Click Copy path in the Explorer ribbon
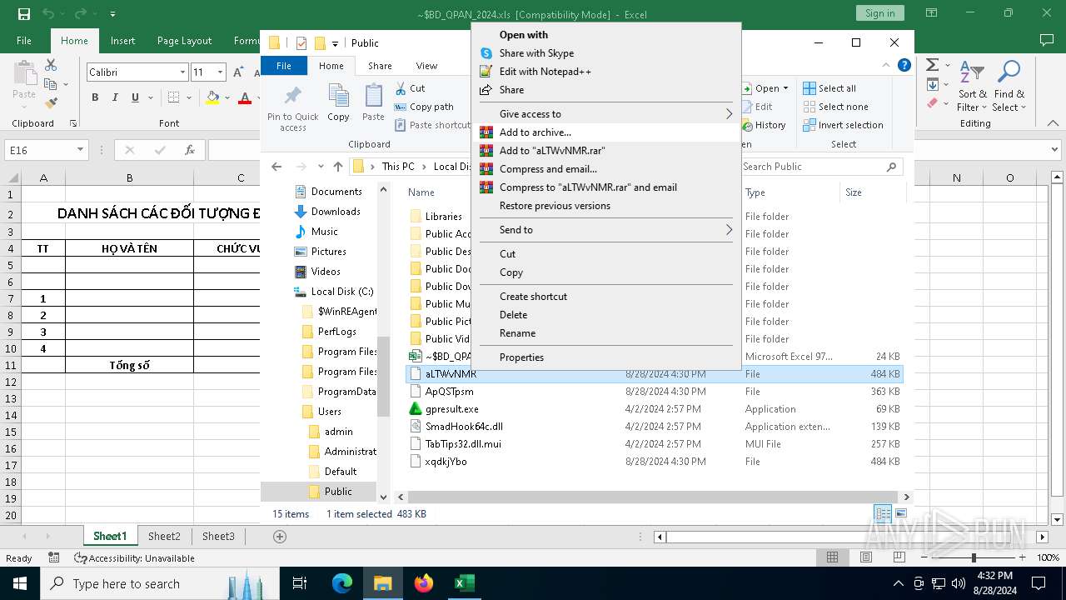Image resolution: width=1066 pixels, height=600 pixels. pyautogui.click(x=424, y=107)
